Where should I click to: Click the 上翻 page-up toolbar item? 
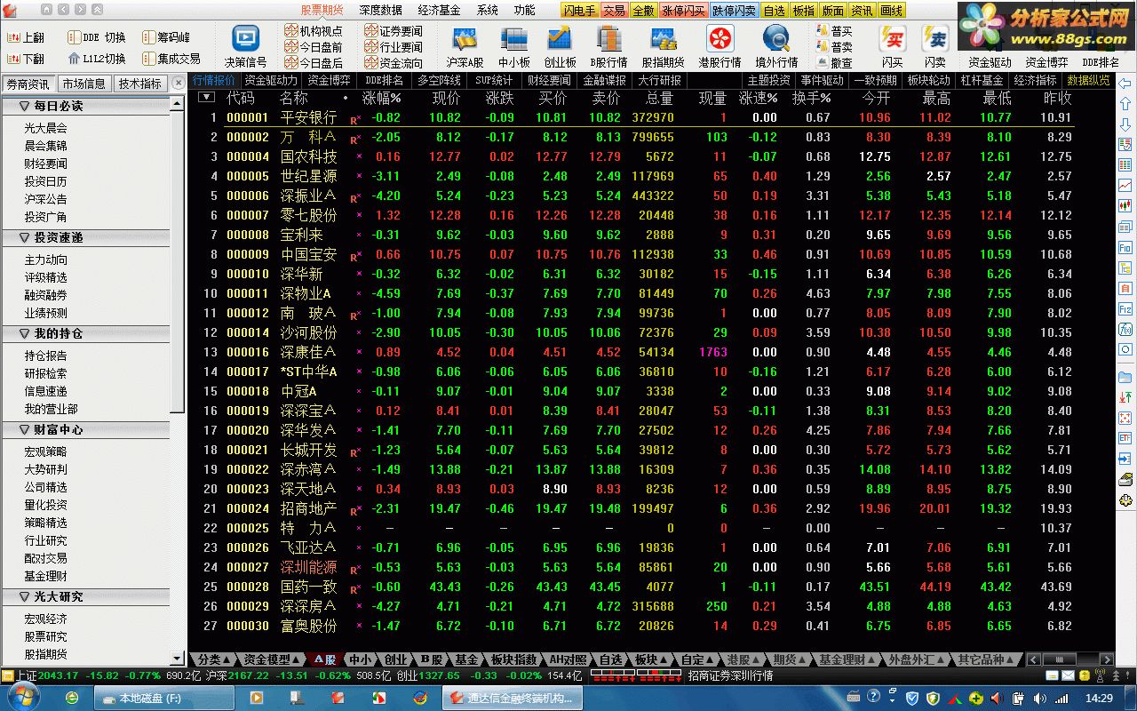25,37
